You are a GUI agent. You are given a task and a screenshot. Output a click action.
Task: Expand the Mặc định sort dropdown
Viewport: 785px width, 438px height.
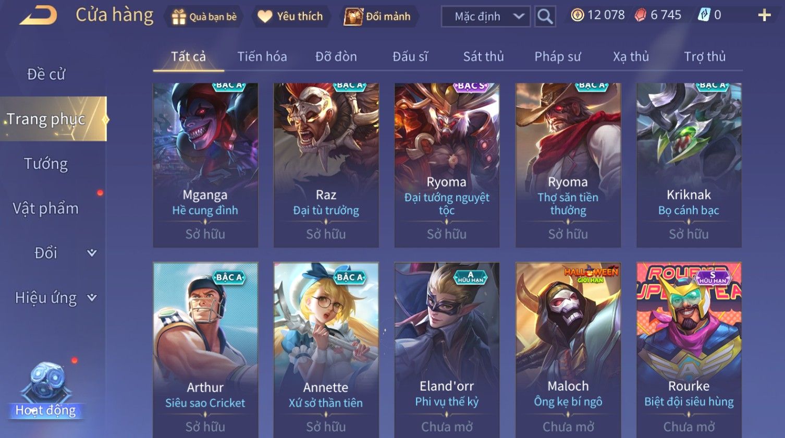pyautogui.click(x=485, y=17)
